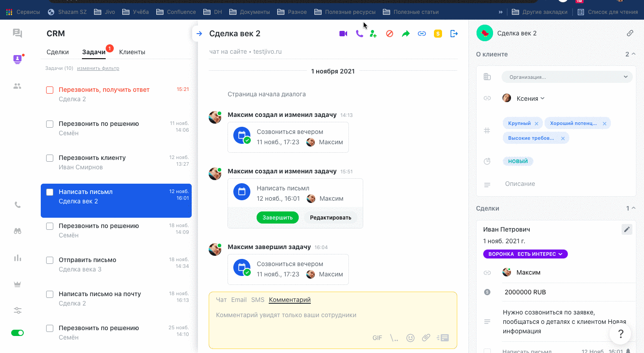Open the 'Организация' dropdown
Image resolution: width=644 pixels, height=353 pixels.
pos(567,77)
